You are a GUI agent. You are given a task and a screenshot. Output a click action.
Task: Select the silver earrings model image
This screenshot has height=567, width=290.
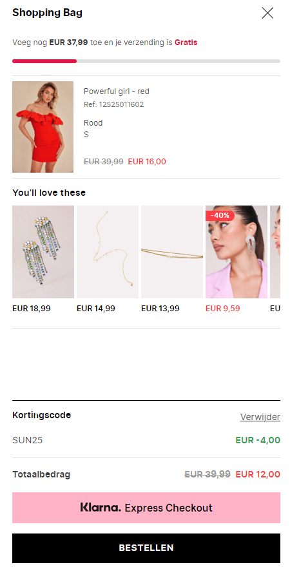pyautogui.click(x=236, y=252)
